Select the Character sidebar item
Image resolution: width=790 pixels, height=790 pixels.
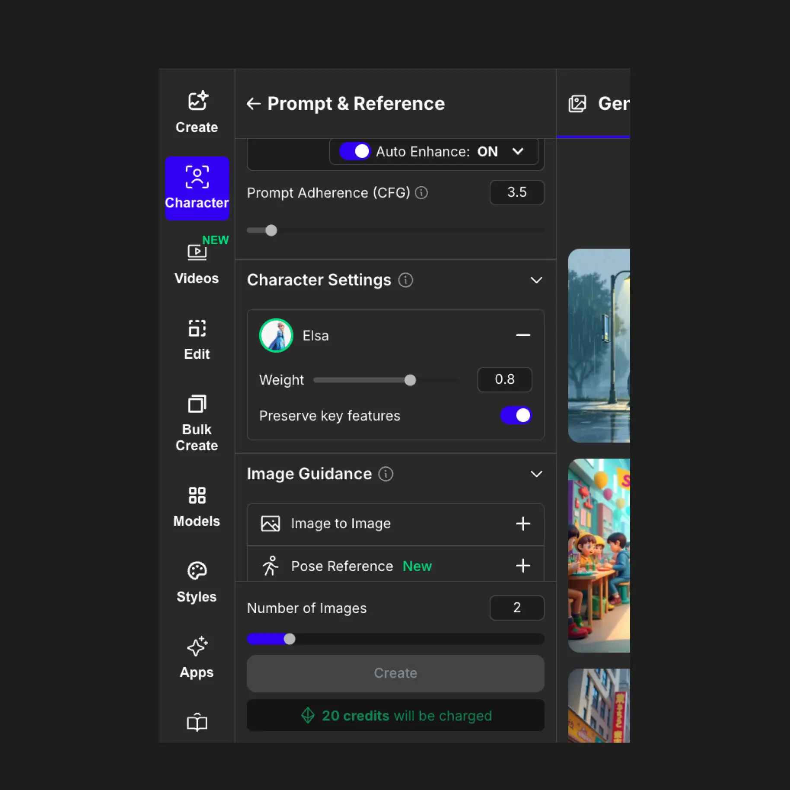tap(197, 188)
